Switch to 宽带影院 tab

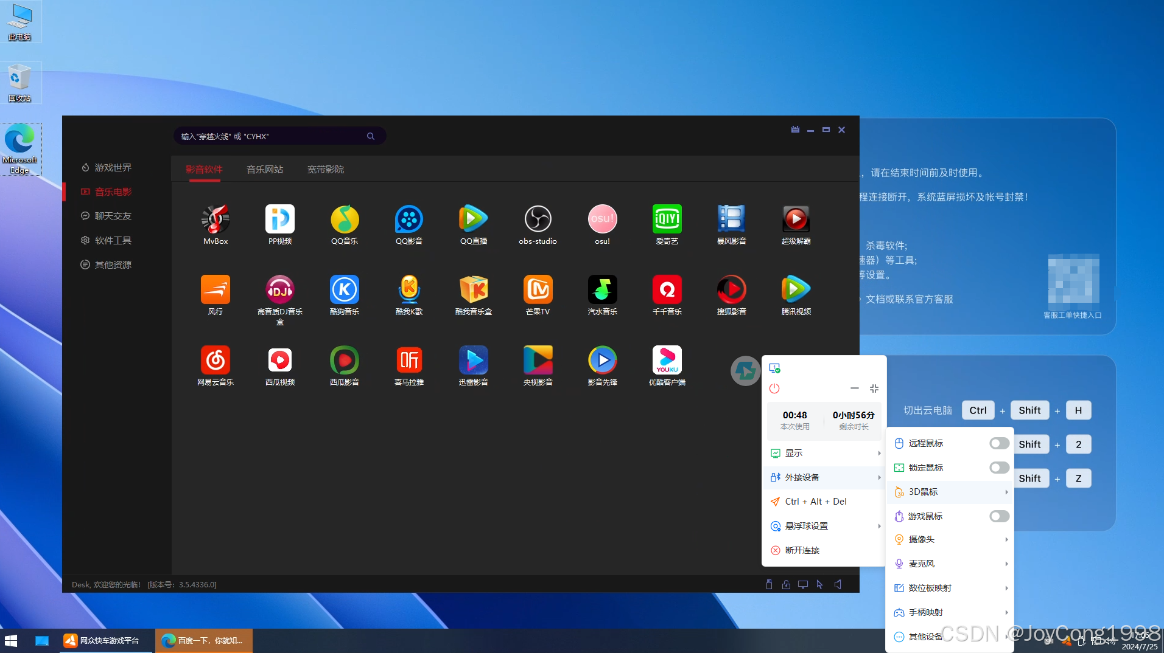pyautogui.click(x=326, y=169)
